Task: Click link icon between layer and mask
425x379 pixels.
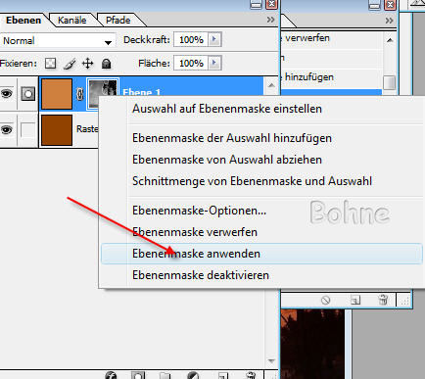Action: pyautogui.click(x=80, y=94)
